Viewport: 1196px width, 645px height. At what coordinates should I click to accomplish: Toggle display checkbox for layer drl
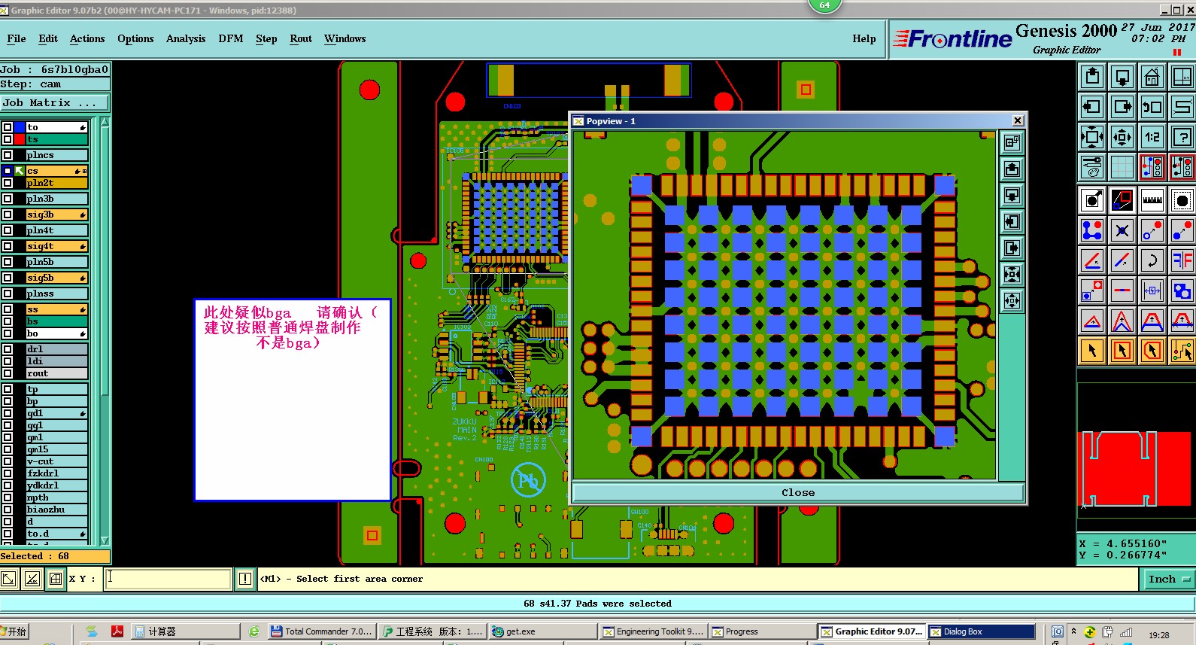[x=8, y=349]
